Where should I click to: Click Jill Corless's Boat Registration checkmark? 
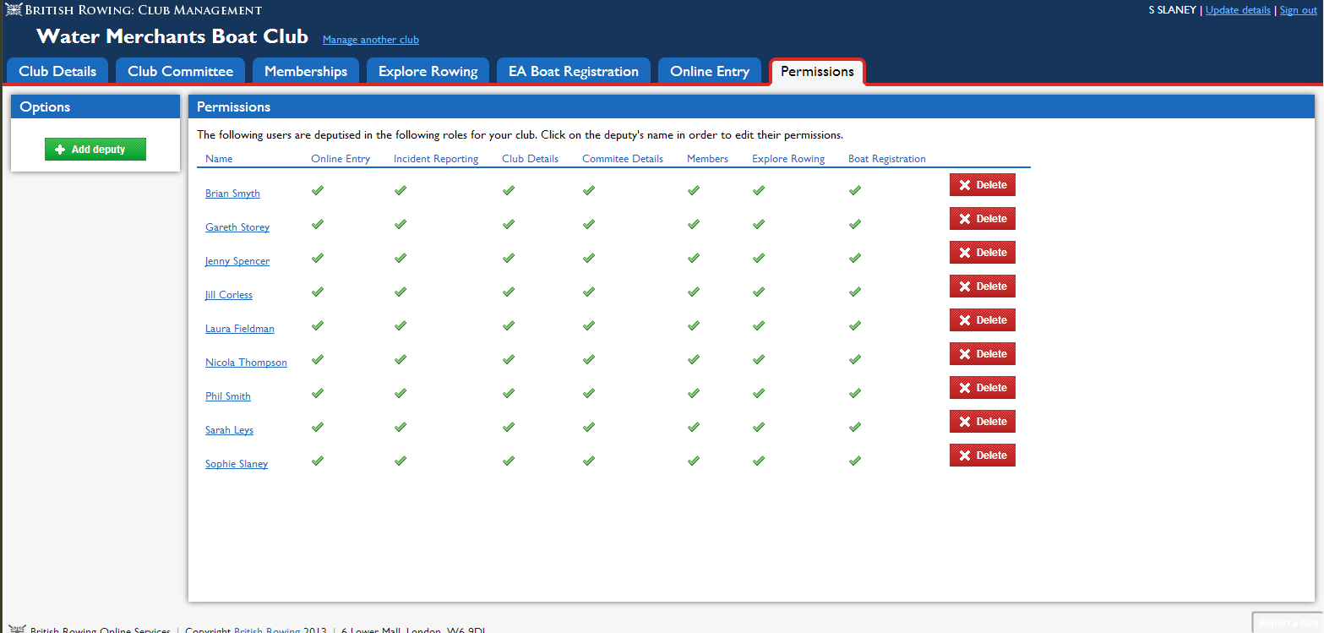coord(855,292)
